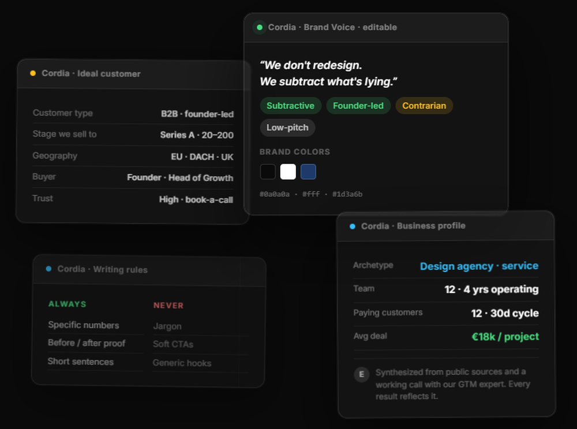577x429 pixels.
Task: Click the Founder · Head of Growth value
Action: point(180,178)
